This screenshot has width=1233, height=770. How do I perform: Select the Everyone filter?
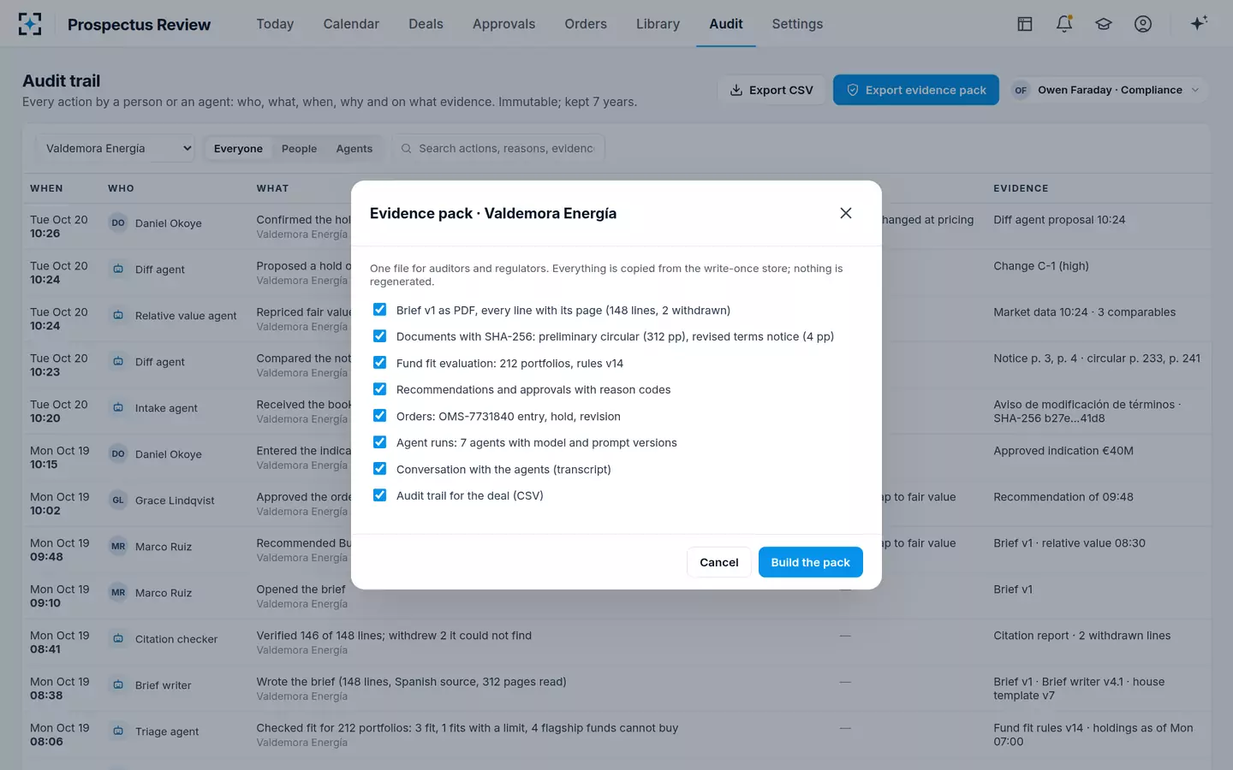pyautogui.click(x=238, y=149)
